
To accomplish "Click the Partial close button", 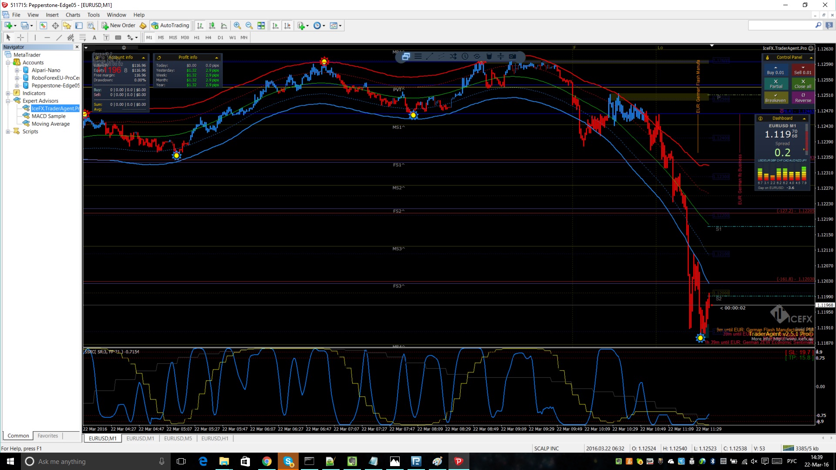I will [x=776, y=84].
